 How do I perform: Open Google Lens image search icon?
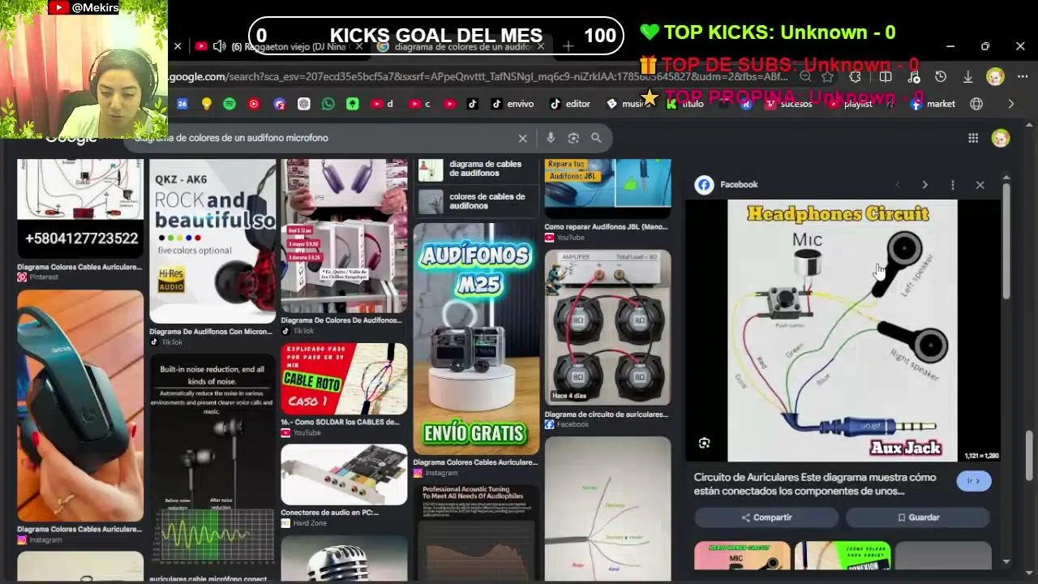click(573, 138)
